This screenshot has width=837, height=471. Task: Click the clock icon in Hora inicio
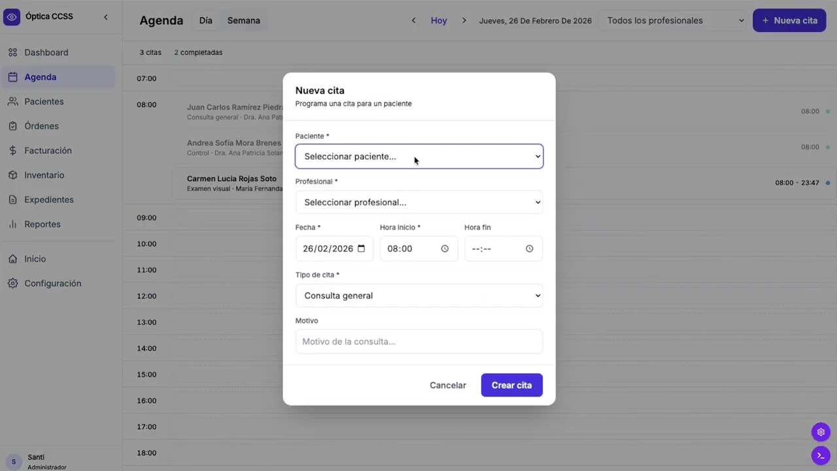pos(445,249)
